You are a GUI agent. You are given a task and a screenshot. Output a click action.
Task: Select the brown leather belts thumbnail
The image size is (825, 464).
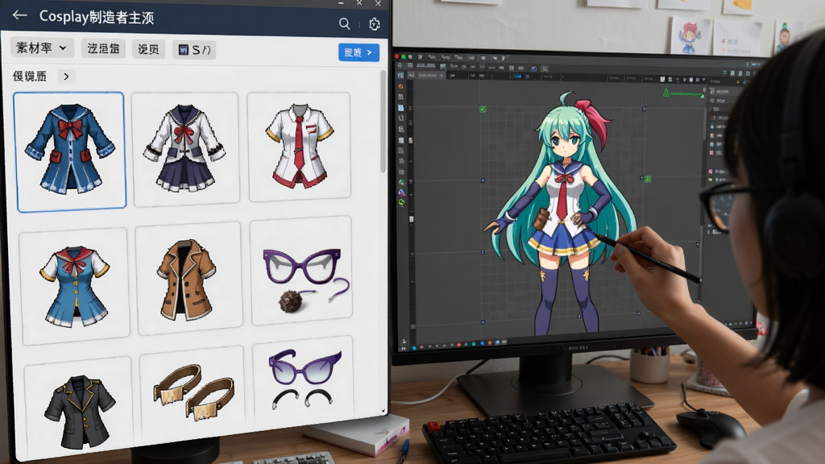(193, 395)
